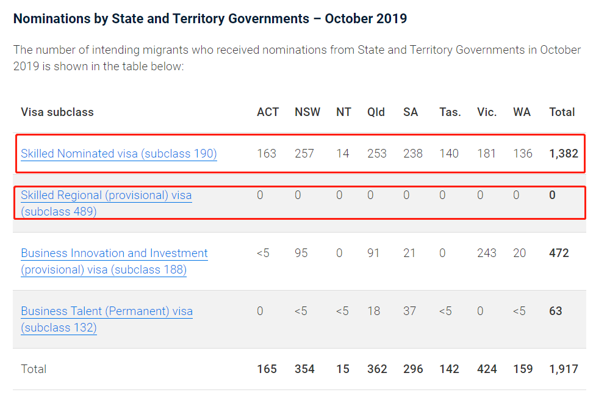Open Business Talent (Permanent) visa link
Viewport: 596px width, 395px height.
click(x=107, y=311)
